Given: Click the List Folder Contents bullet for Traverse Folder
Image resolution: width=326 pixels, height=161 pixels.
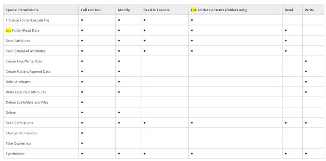Looking at the screenshot, I should pos(192,20).
